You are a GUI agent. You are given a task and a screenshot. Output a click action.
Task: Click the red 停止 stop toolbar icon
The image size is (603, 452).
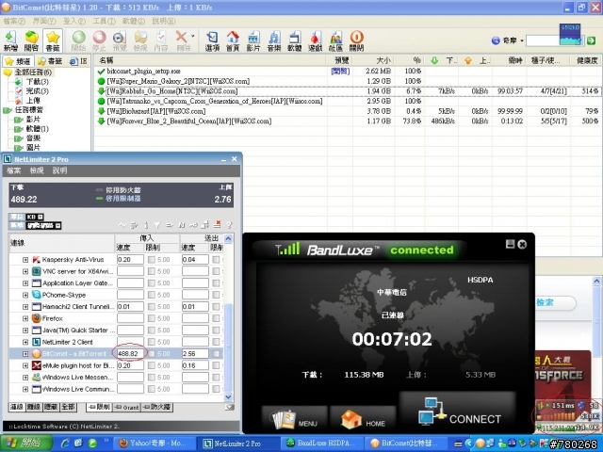coord(99,40)
